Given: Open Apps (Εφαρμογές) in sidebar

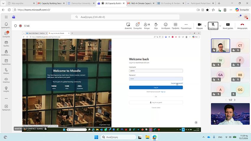Looking at the screenshot, I should [6, 107].
